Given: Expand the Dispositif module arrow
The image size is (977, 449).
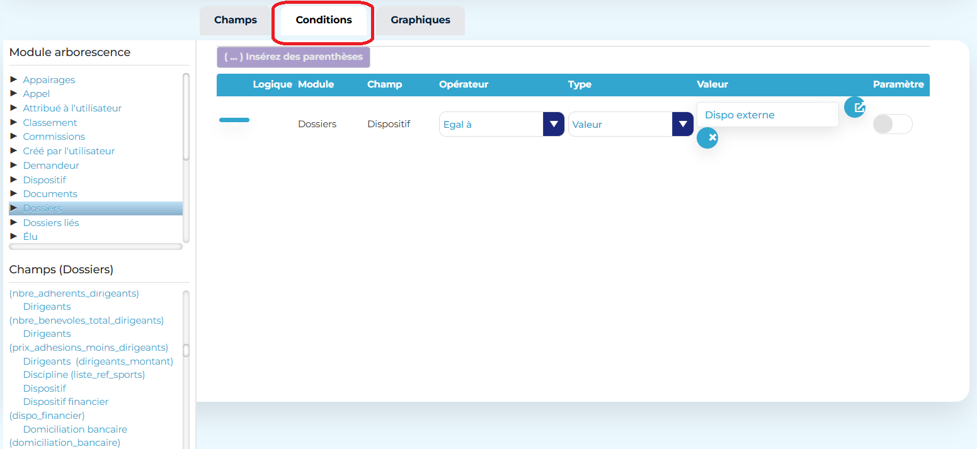Looking at the screenshot, I should click(14, 179).
